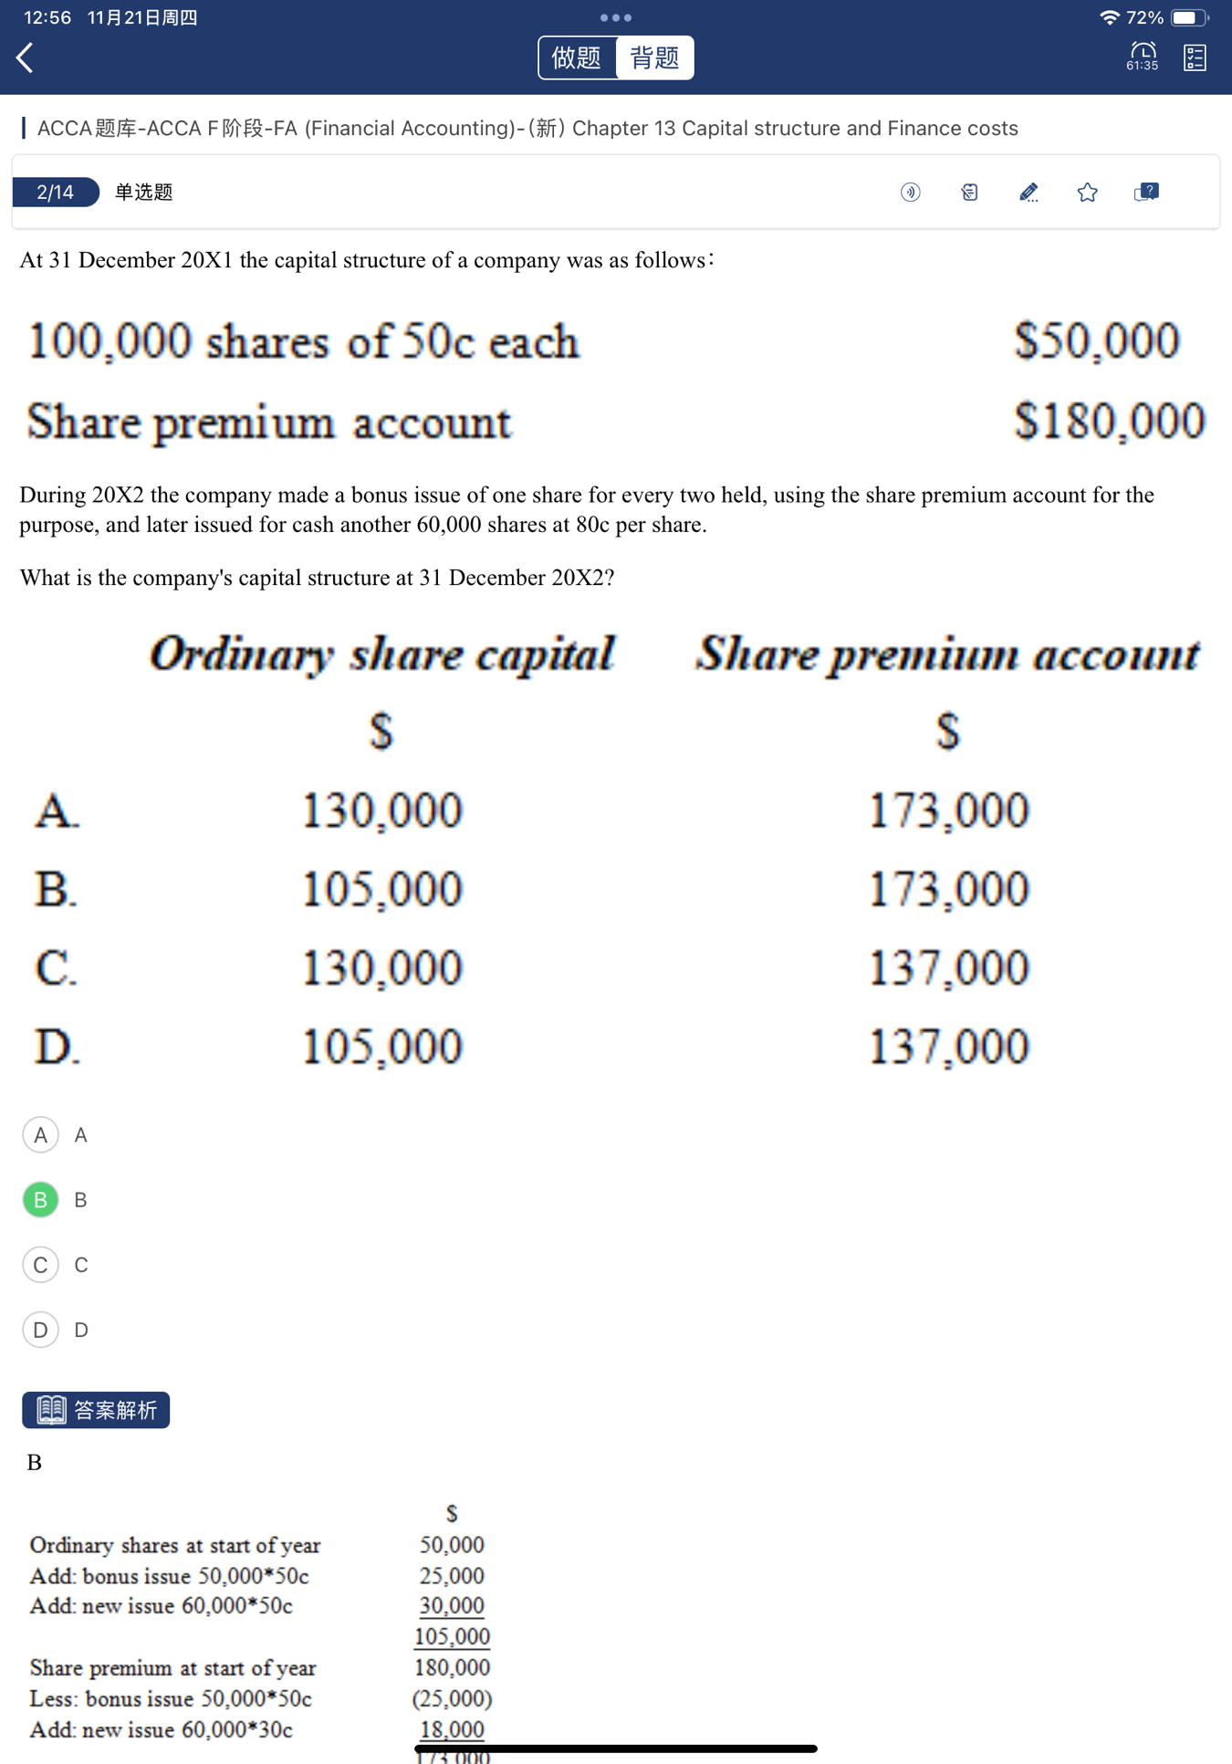Screen dimensions: 1232x1764
Task: Switch to the 做题 tab
Action: point(577,57)
